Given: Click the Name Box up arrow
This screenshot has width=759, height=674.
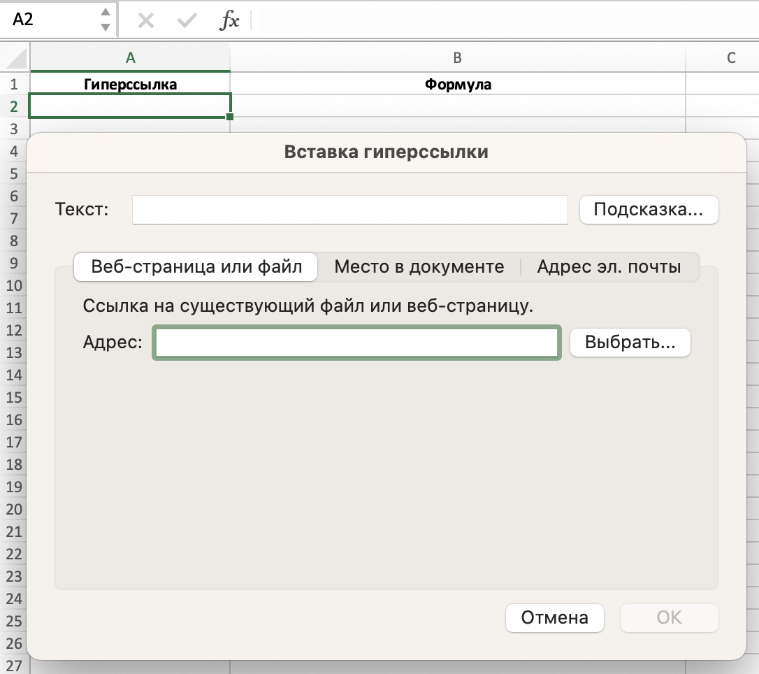Looking at the screenshot, I should (106, 13).
